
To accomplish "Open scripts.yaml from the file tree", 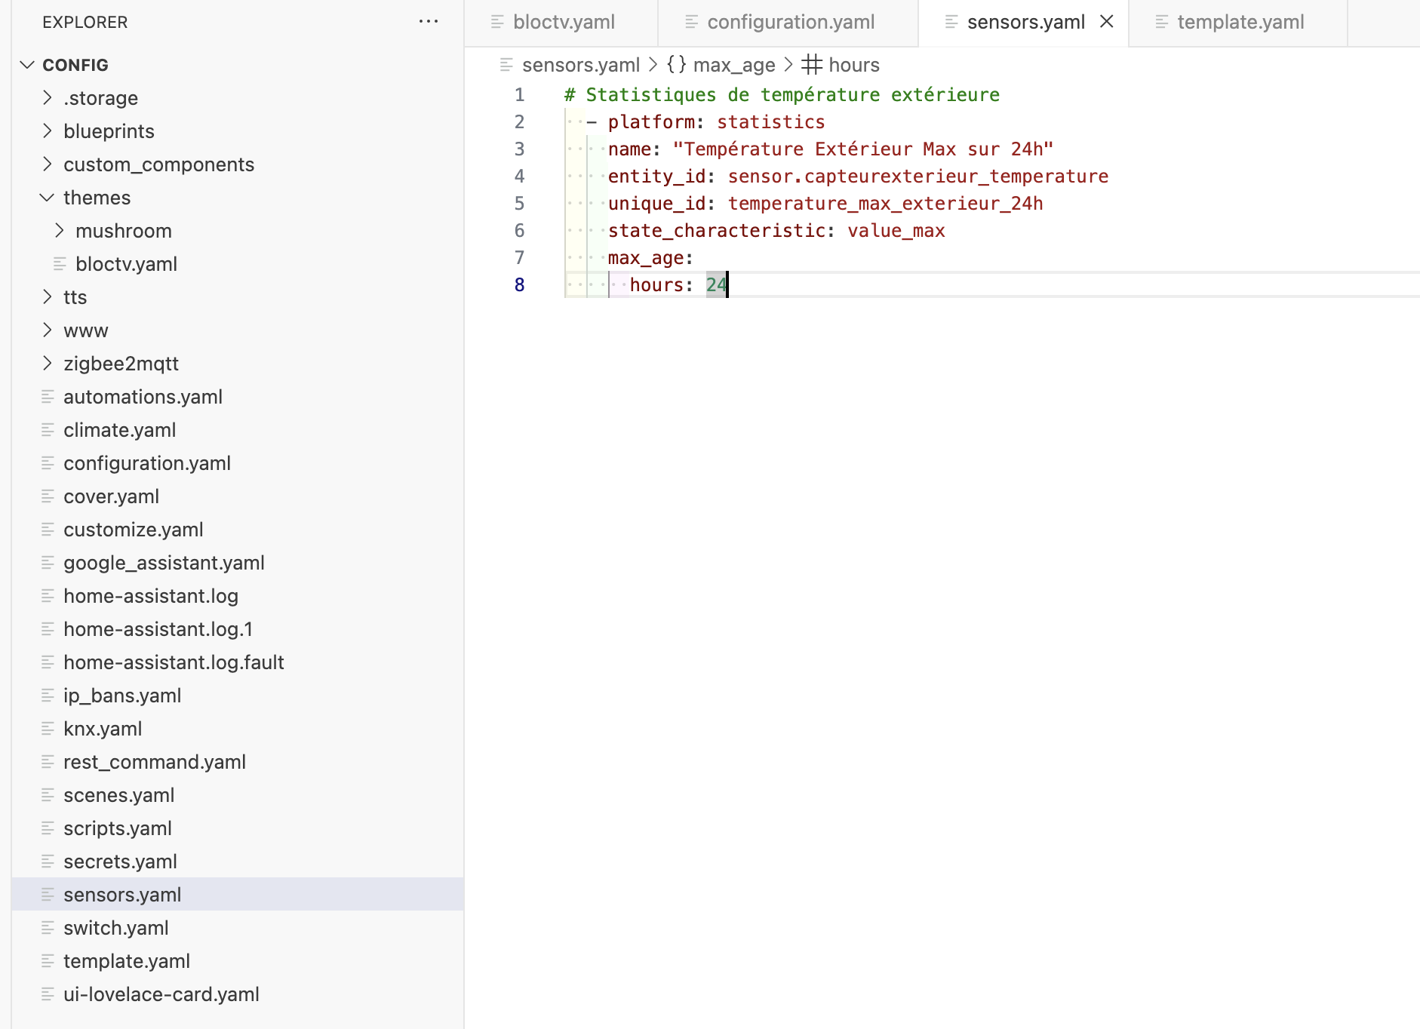I will (x=118, y=828).
